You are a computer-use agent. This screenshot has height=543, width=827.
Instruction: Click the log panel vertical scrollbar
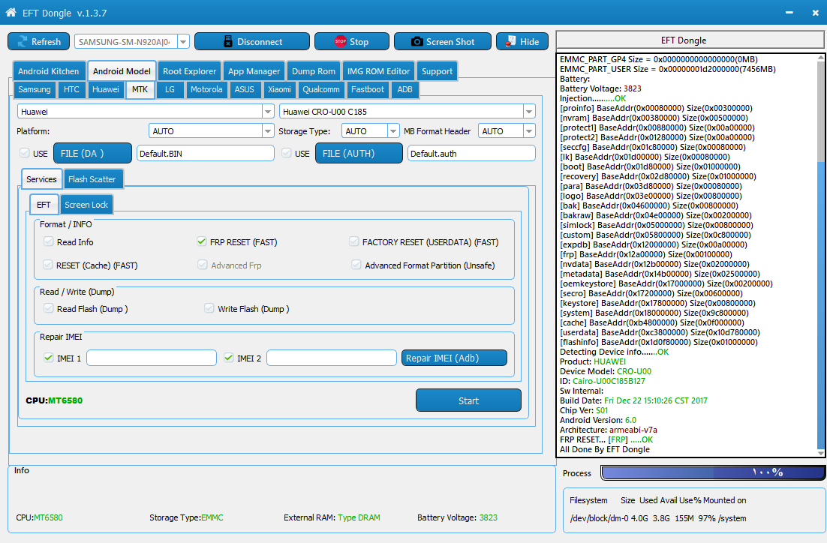pos(821,255)
